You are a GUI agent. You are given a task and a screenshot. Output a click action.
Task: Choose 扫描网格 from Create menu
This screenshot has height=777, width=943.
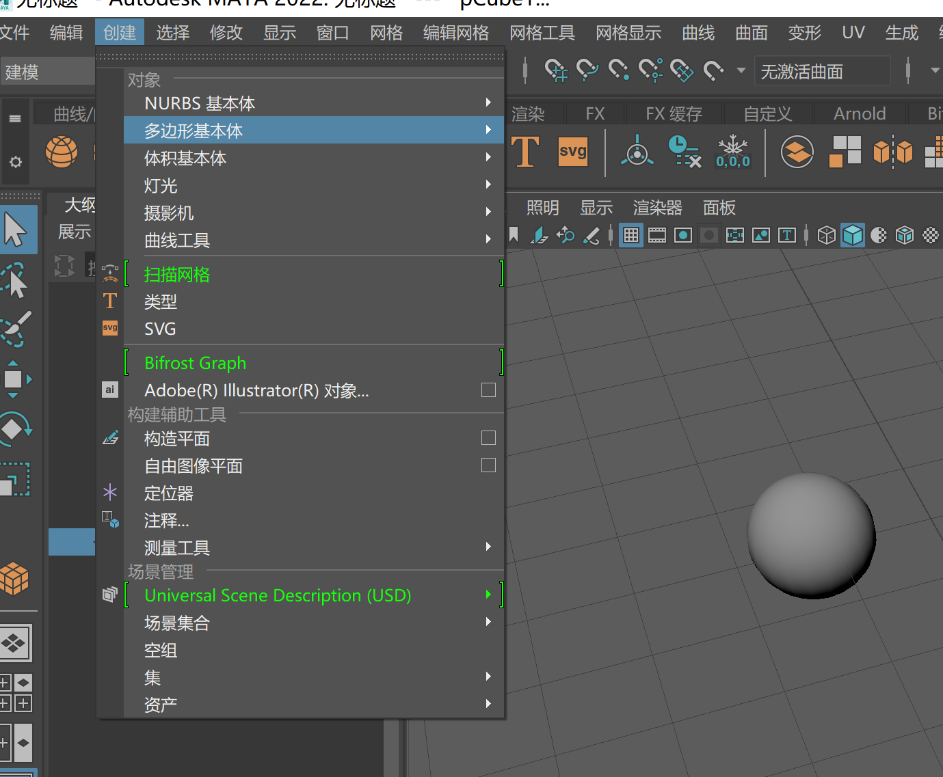point(314,273)
